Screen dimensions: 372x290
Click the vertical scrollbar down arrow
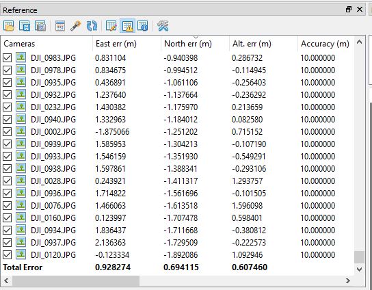click(x=359, y=269)
